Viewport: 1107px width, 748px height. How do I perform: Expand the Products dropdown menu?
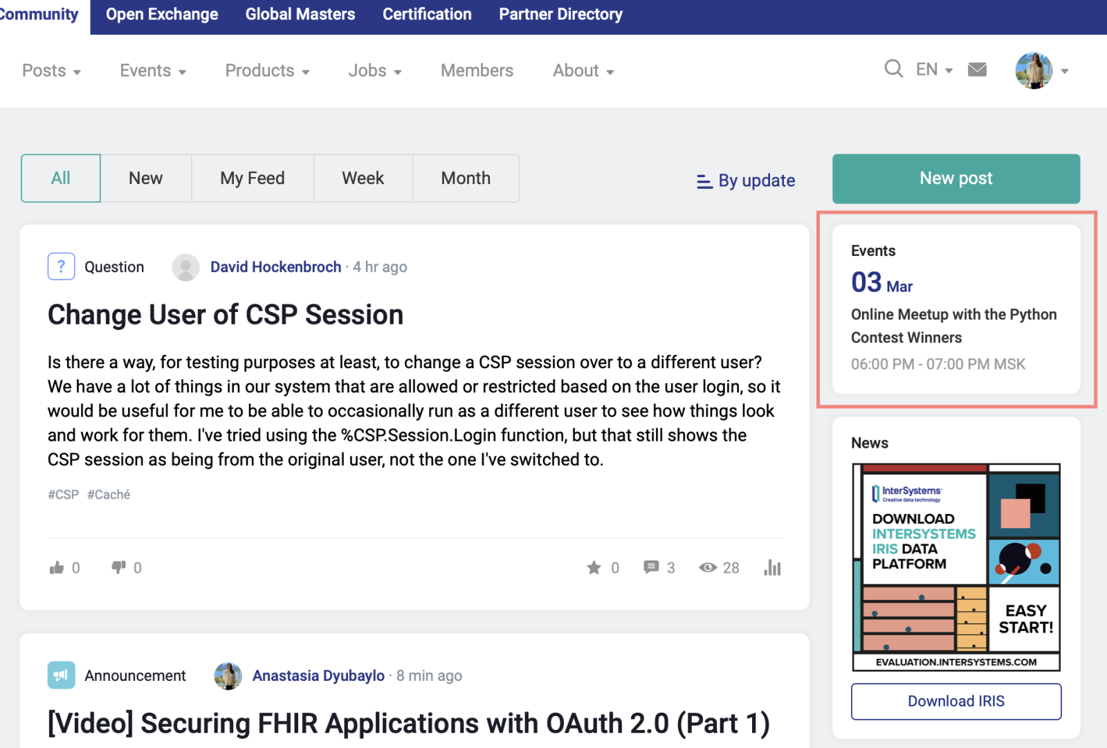point(267,71)
